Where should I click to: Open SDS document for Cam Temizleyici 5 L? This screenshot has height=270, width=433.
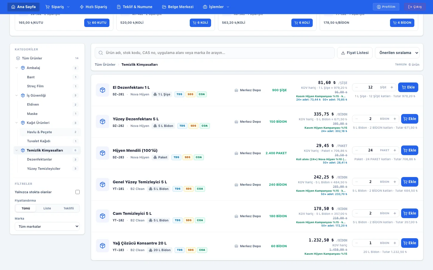point(189,220)
